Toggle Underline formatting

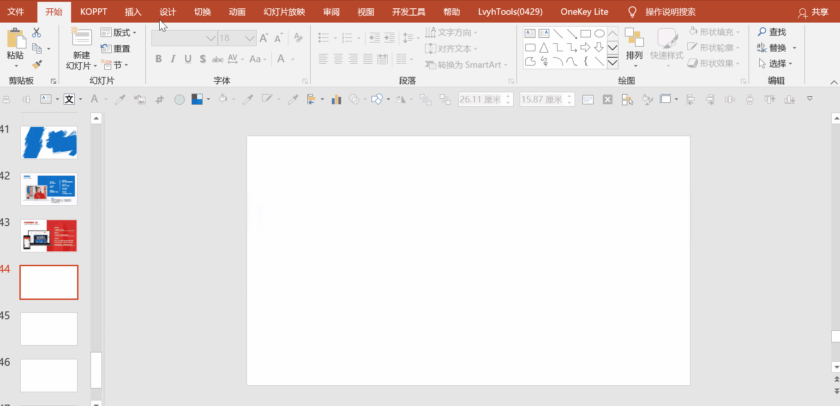click(188, 59)
